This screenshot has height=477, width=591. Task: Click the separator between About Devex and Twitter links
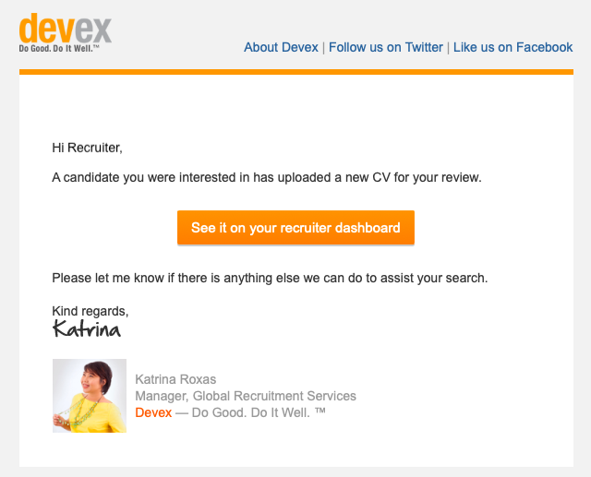323,48
